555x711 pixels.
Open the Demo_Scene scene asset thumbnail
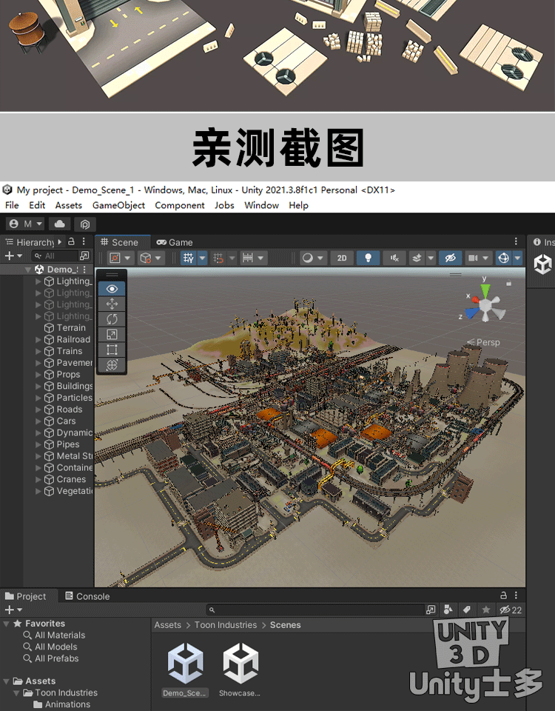tap(185, 664)
